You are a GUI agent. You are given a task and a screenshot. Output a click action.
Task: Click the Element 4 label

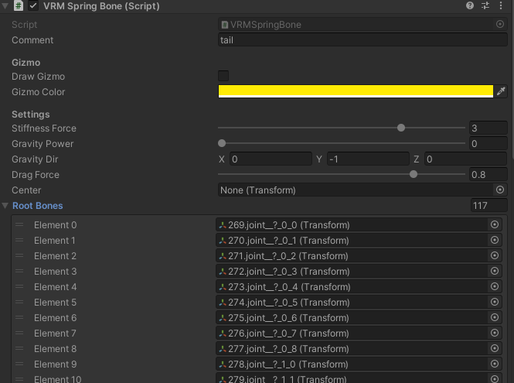point(55,287)
